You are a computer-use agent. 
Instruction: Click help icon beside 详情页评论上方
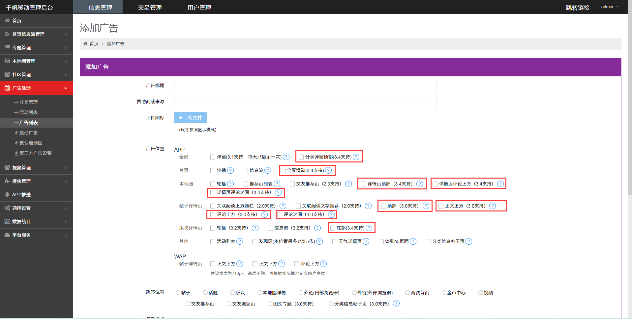pyautogui.click(x=500, y=184)
